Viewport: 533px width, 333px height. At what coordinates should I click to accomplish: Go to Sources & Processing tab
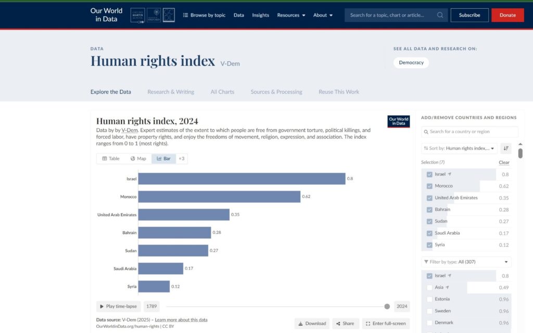[x=276, y=92]
